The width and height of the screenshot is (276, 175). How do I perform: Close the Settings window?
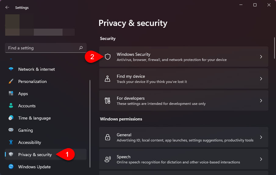coord(269,5)
